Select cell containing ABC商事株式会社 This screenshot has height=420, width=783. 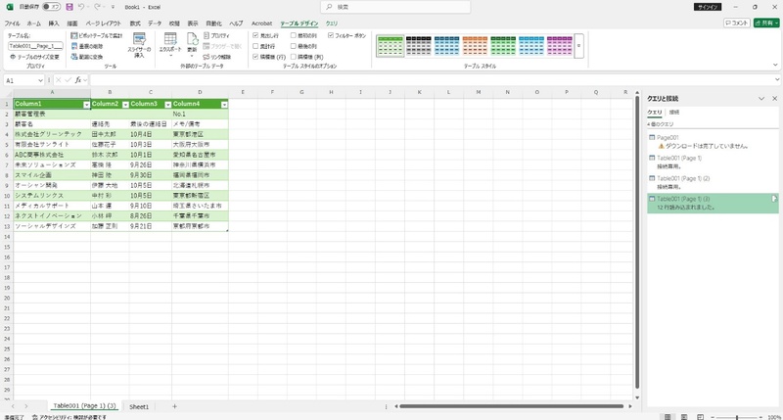[52, 155]
